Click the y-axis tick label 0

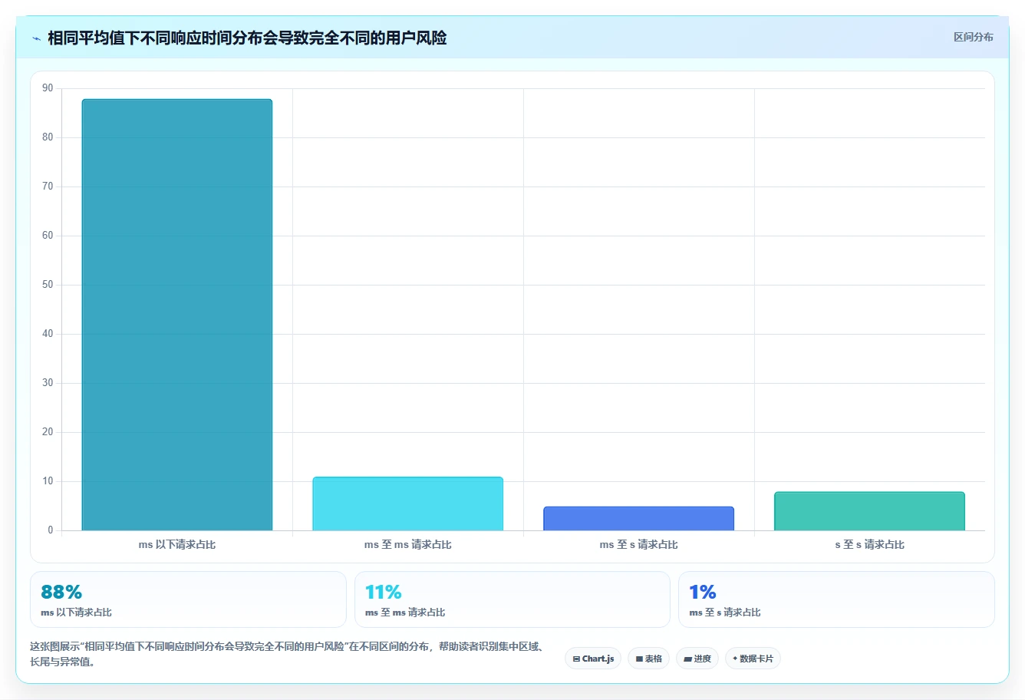(51, 530)
